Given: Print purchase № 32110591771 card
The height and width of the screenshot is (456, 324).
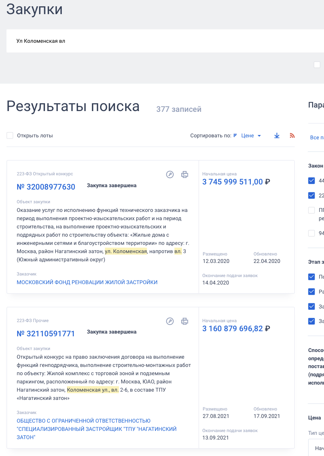Looking at the screenshot, I should pos(184,321).
